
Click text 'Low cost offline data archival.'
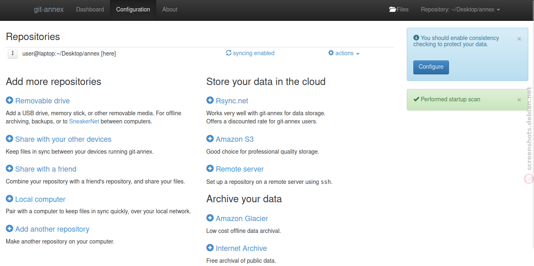point(244,231)
